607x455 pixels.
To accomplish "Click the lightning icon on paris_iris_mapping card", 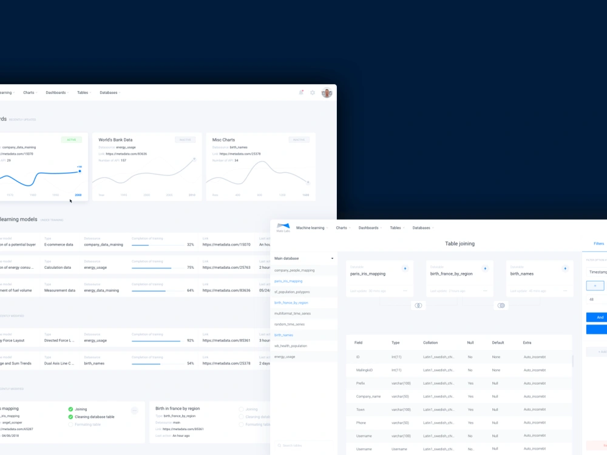I will [405, 269].
